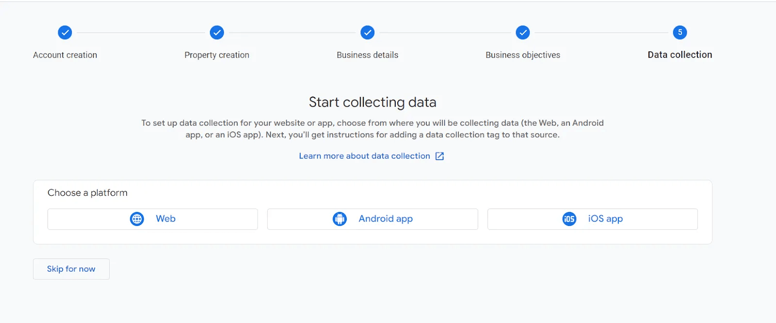
Task: Click the globe icon for Web platform
Action: (137, 219)
